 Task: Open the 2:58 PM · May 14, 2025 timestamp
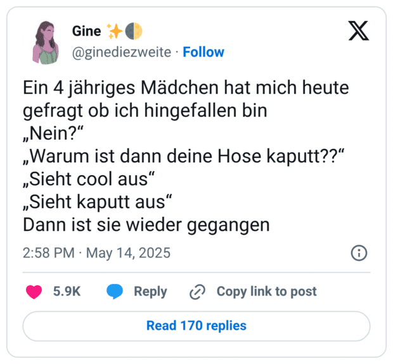96,253
